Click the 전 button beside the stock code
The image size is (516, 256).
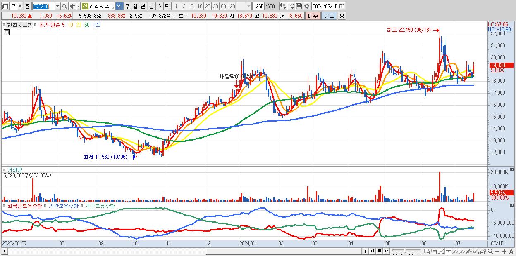(27, 6)
